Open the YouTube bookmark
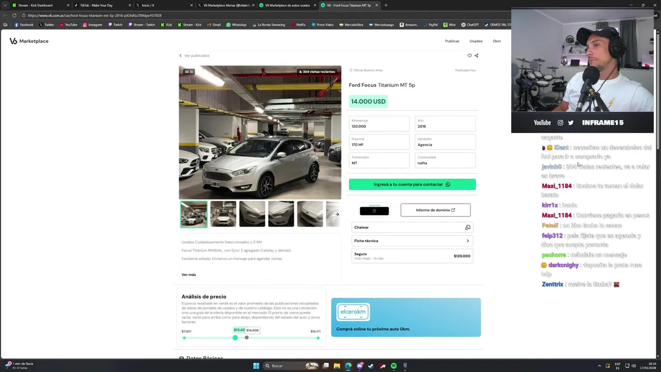 coord(68,25)
